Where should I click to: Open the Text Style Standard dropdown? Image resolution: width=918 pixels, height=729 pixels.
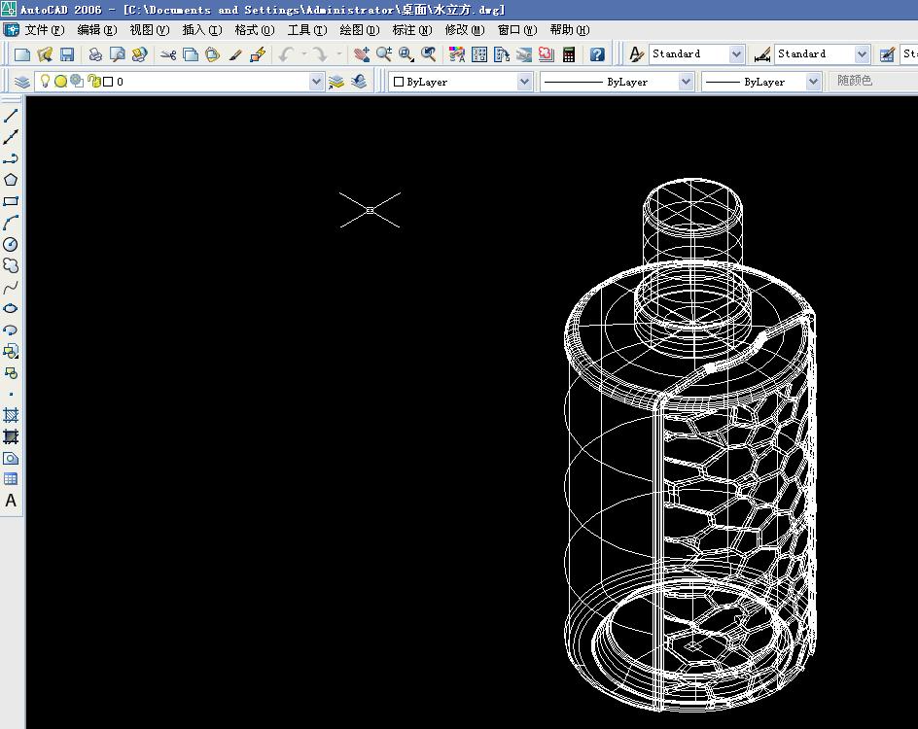[x=736, y=54]
